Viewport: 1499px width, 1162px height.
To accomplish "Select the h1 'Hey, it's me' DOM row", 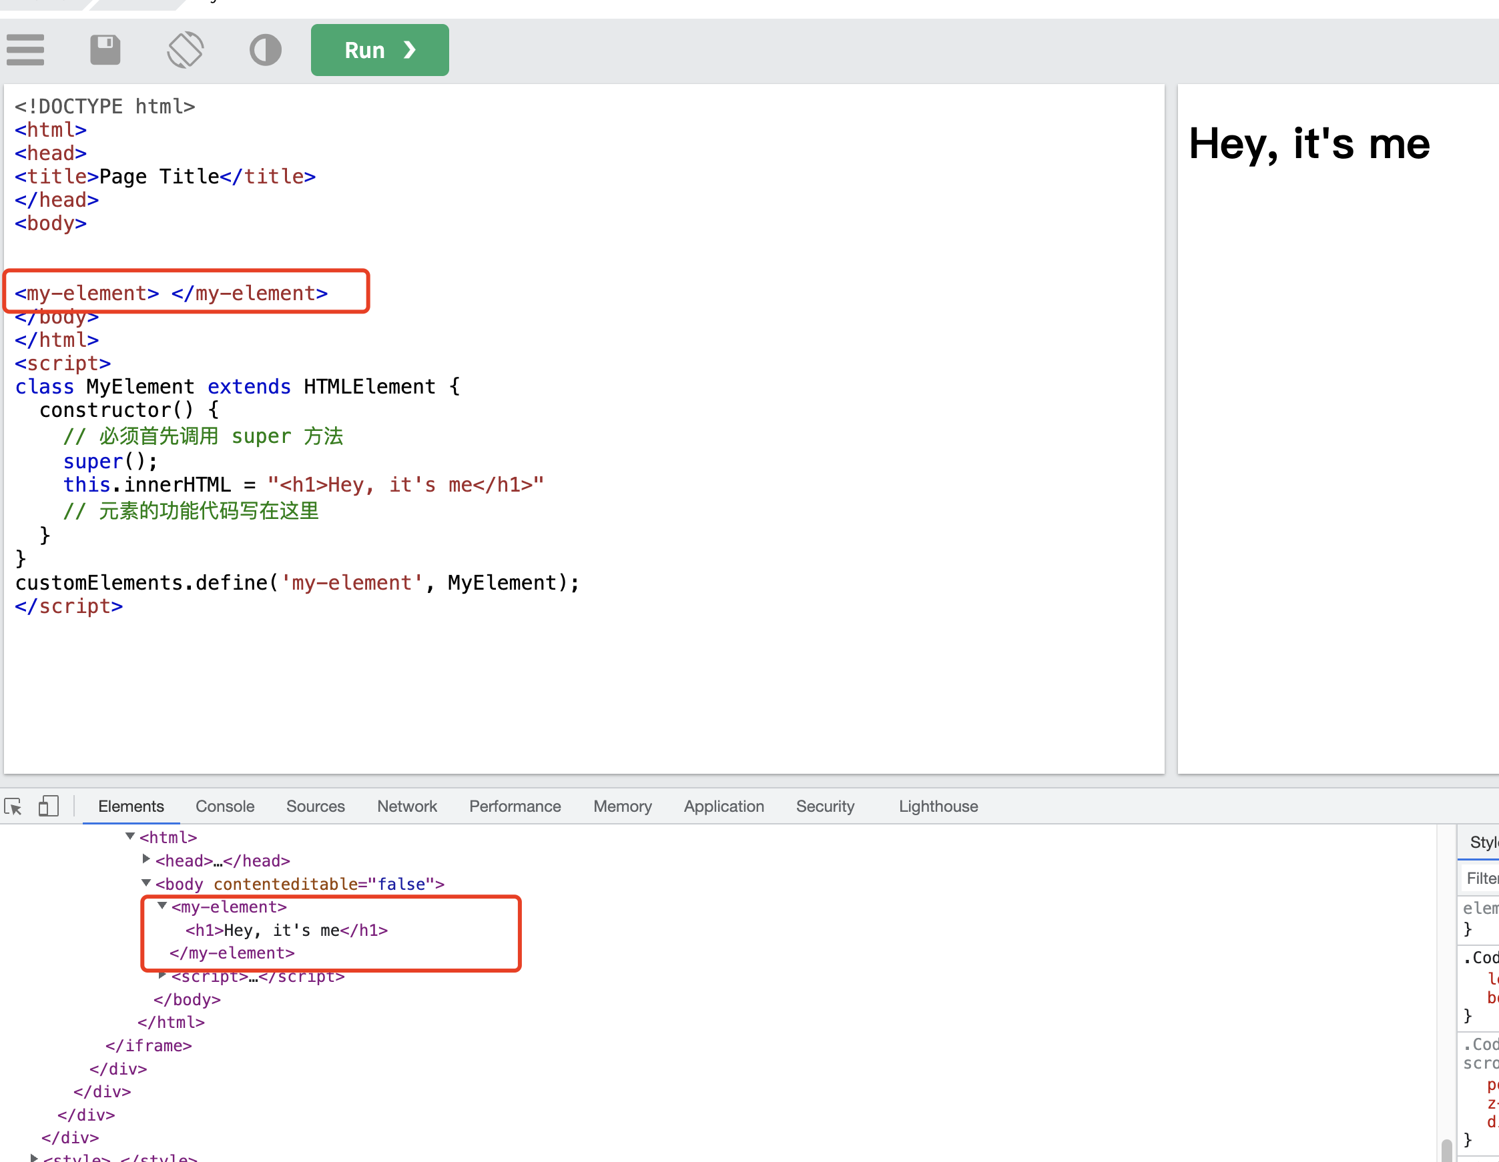I will pyautogui.click(x=286, y=930).
